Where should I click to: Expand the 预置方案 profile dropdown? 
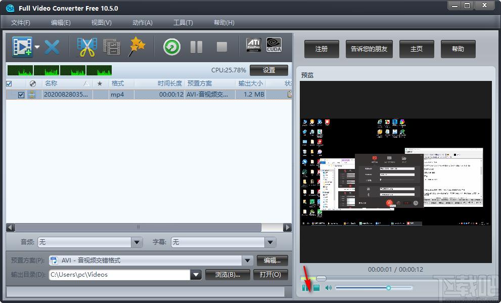pyautogui.click(x=247, y=261)
